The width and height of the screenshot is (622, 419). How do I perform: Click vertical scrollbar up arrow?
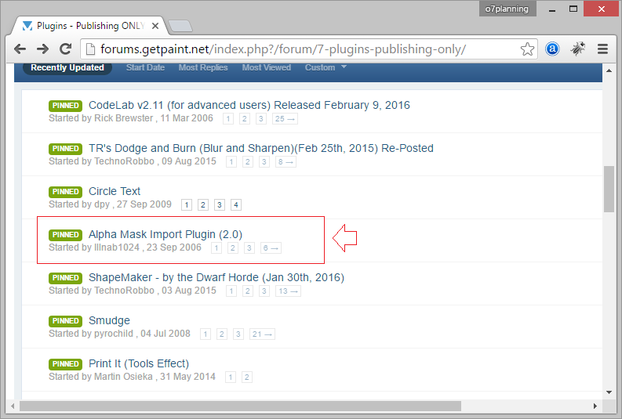point(609,70)
